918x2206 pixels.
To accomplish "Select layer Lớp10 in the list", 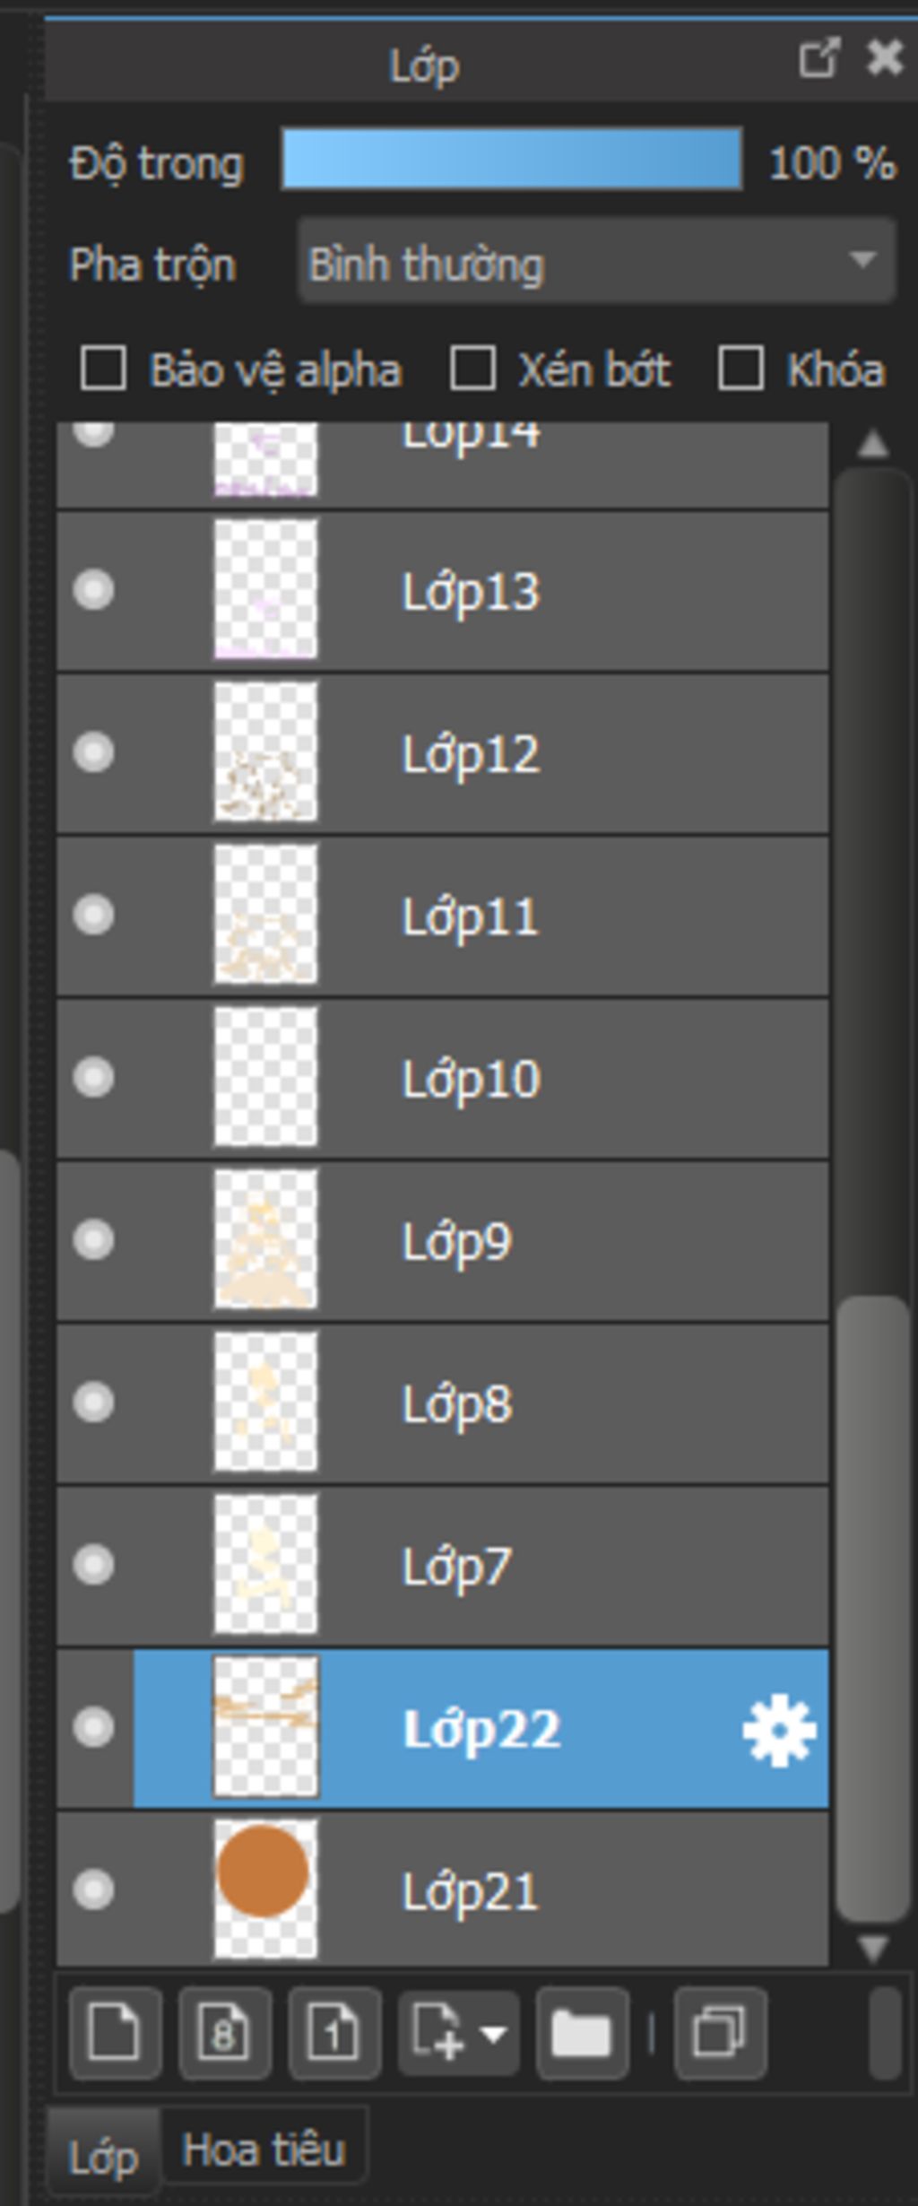I will point(470,1079).
